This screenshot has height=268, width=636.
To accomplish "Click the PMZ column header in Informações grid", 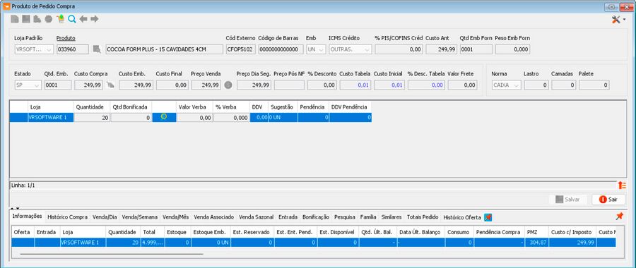I will click(536, 232).
